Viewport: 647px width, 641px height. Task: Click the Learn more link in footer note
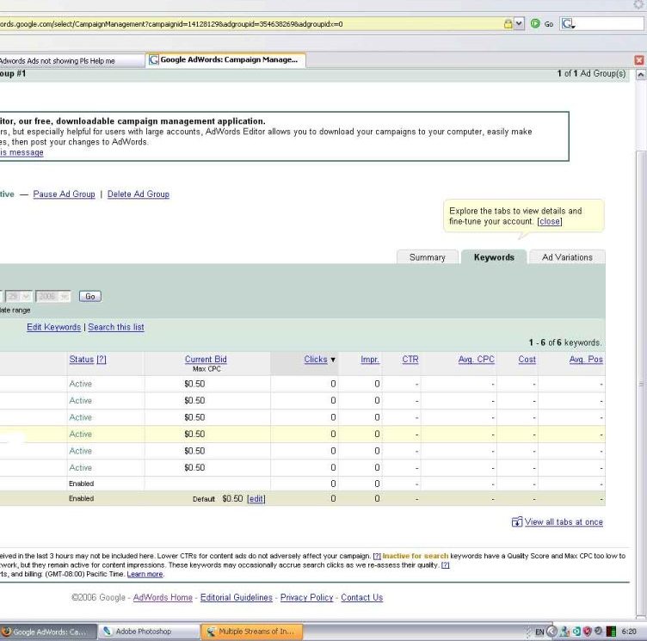point(145,574)
